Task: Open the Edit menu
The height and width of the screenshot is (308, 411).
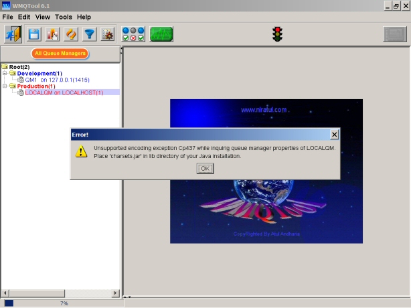Action: pyautogui.click(x=24, y=17)
